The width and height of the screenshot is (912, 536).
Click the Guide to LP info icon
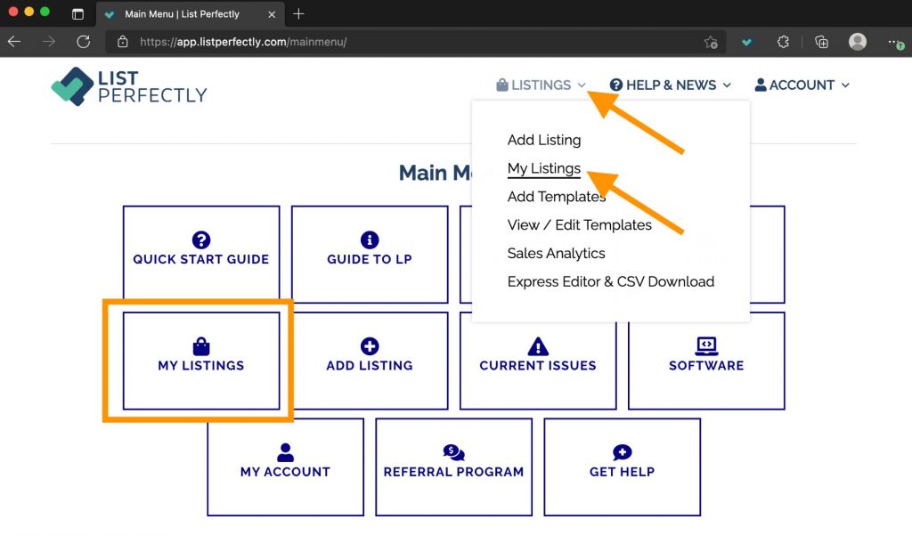(370, 240)
